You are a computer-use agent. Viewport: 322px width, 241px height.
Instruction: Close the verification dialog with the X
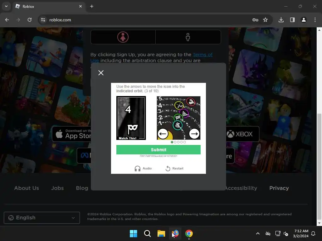point(101,73)
